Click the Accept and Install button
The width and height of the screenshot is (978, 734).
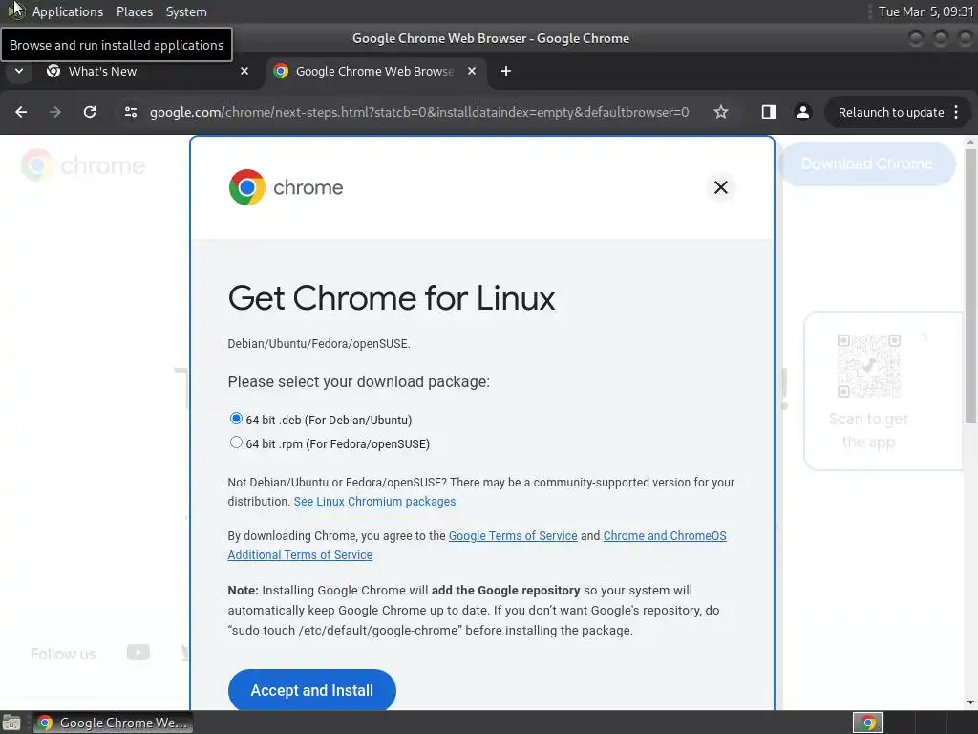pyautogui.click(x=312, y=690)
